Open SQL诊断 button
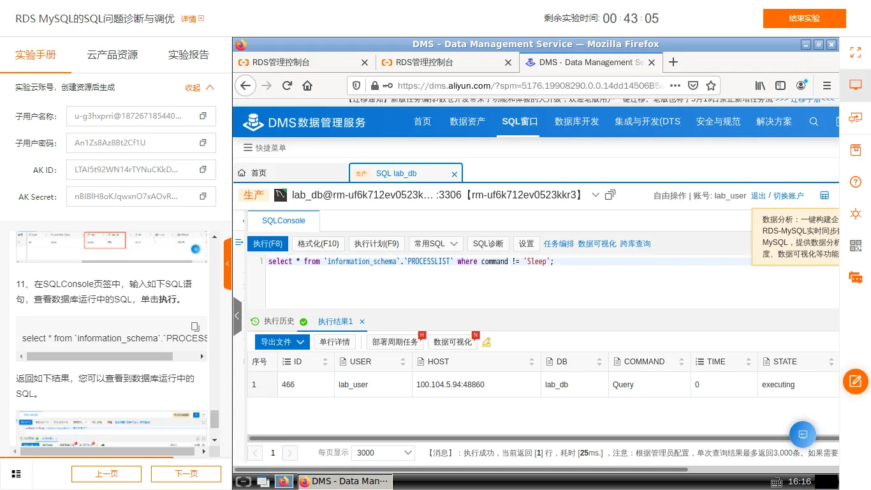871x490 pixels. 488,244
